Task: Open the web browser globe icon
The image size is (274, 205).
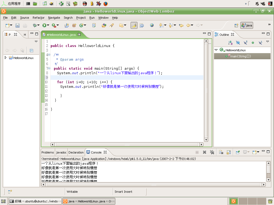Action: 152,25
